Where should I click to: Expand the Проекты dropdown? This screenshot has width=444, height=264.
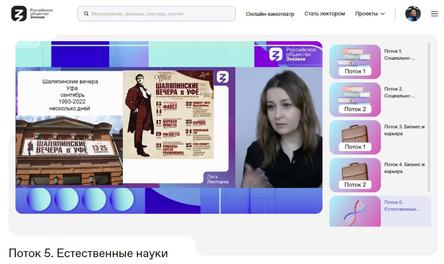[369, 14]
